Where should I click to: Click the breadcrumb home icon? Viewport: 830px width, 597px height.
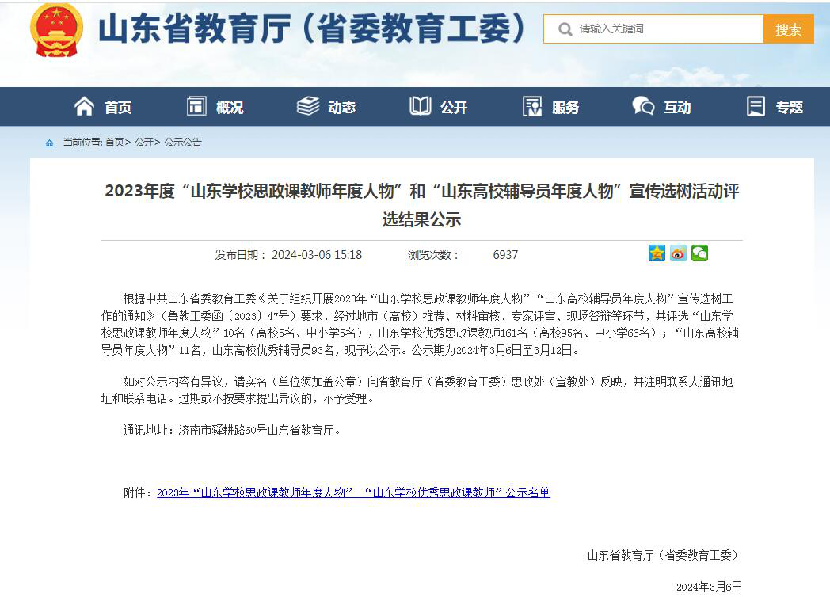pyautogui.click(x=50, y=143)
